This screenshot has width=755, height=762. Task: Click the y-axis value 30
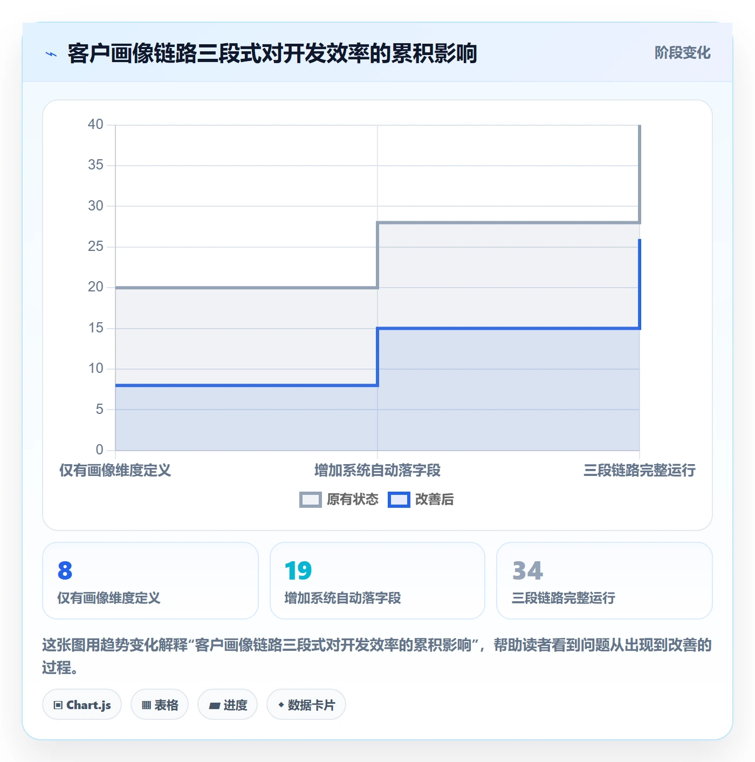(x=95, y=206)
